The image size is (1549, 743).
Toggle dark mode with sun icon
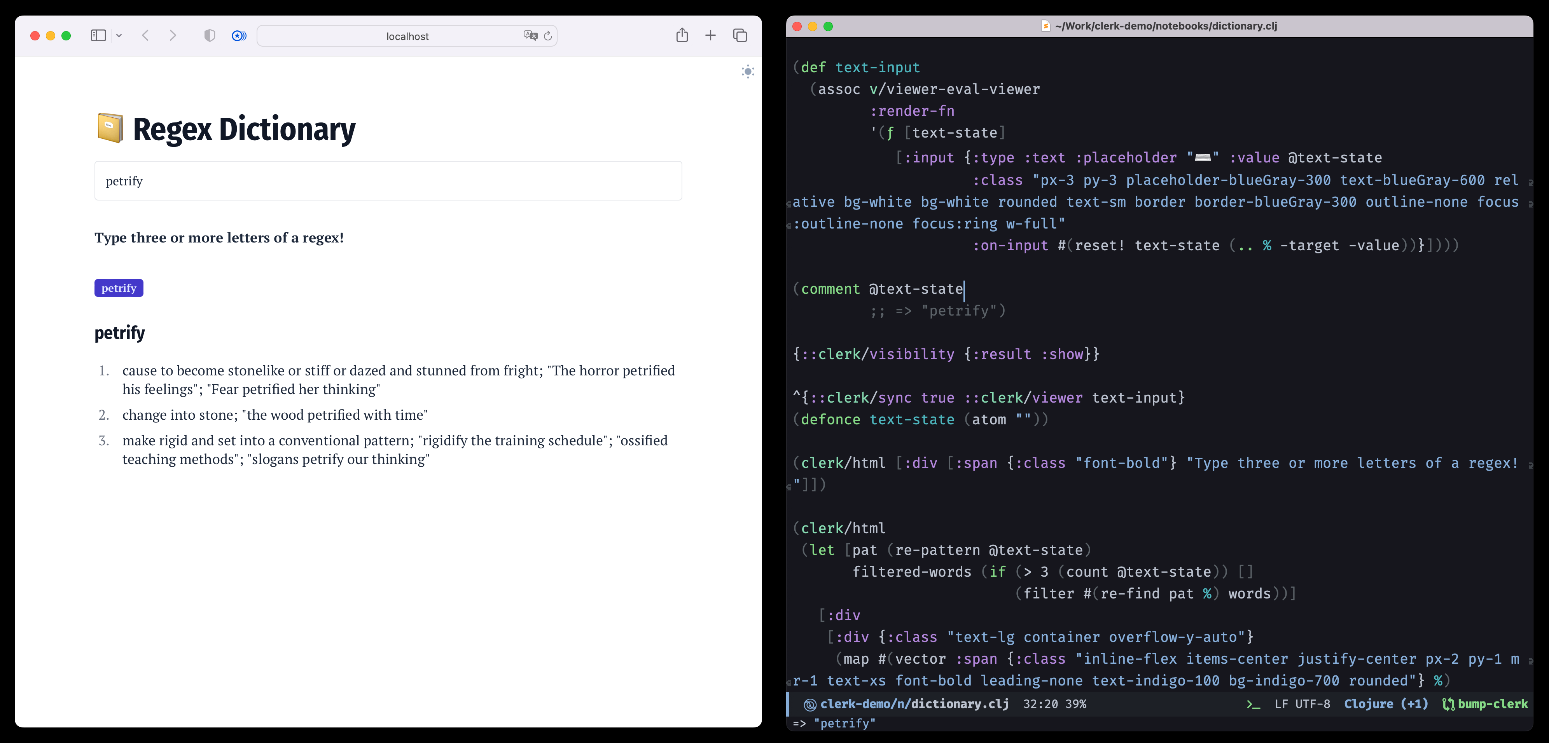click(747, 72)
